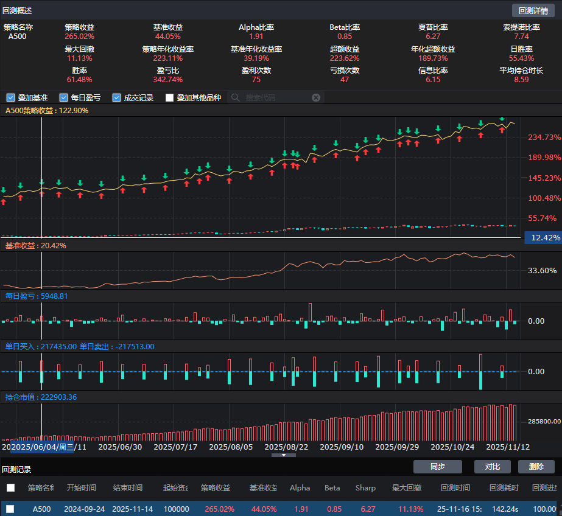The width and height of the screenshot is (562, 516).
Task: Open the 回测详情 view
Action: click(533, 10)
